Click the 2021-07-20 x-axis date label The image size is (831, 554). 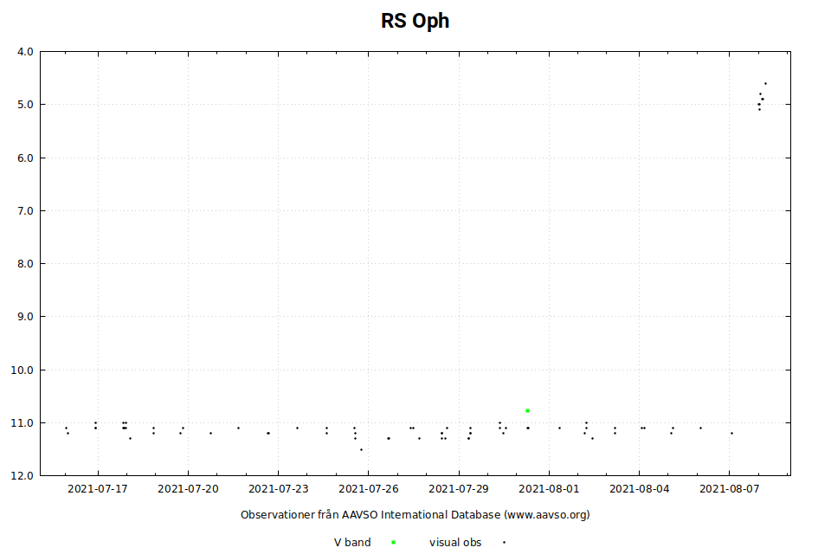(x=188, y=489)
